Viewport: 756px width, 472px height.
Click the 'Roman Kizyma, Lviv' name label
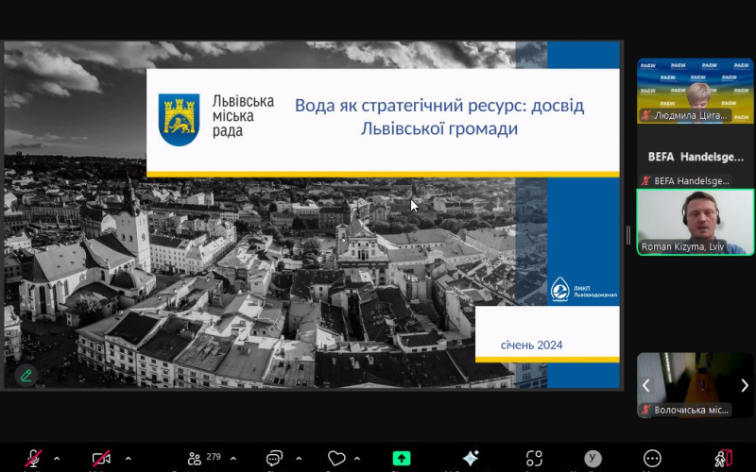tap(682, 246)
